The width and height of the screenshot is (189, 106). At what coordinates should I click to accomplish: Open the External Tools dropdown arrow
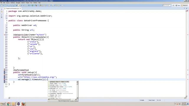coord(38,5)
